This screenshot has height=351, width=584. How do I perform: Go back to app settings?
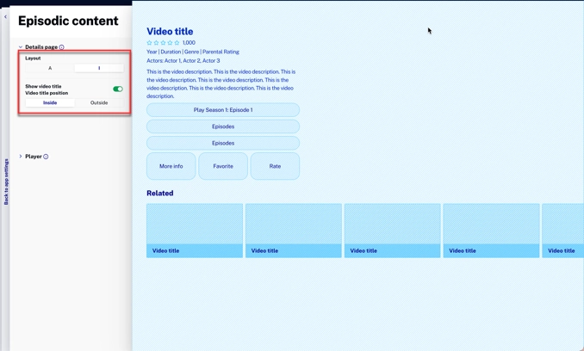click(6, 182)
